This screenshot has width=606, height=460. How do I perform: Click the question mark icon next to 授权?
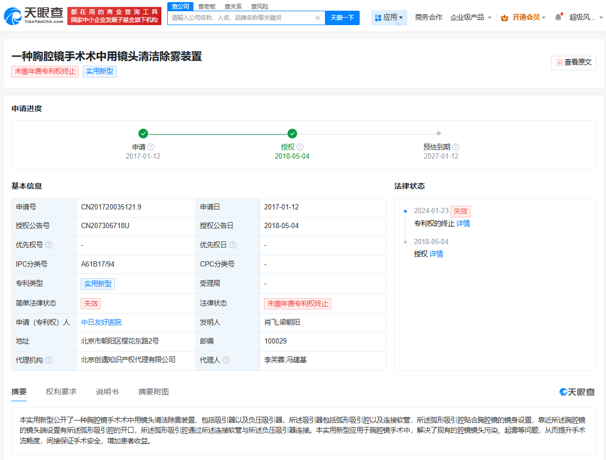pos(300,146)
